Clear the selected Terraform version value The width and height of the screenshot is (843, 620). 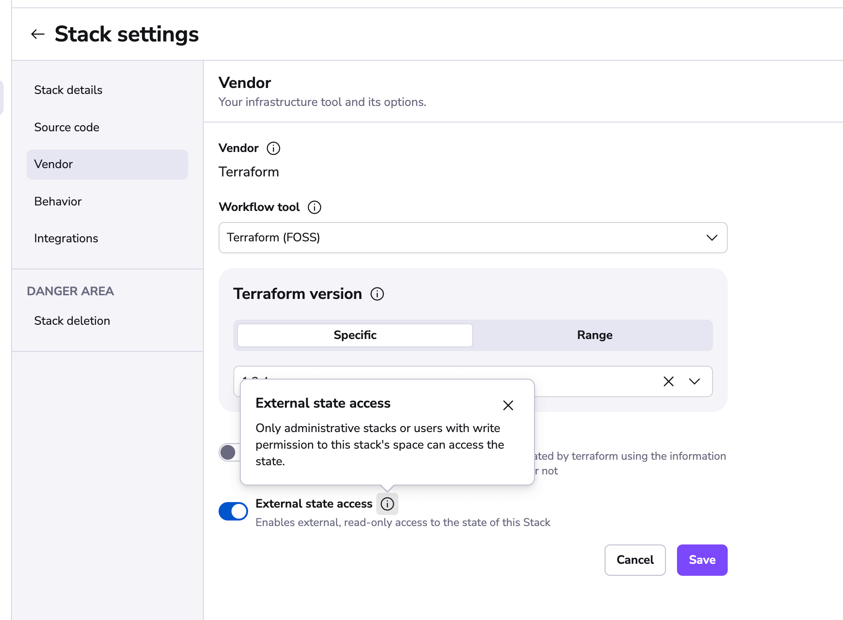pyautogui.click(x=668, y=381)
